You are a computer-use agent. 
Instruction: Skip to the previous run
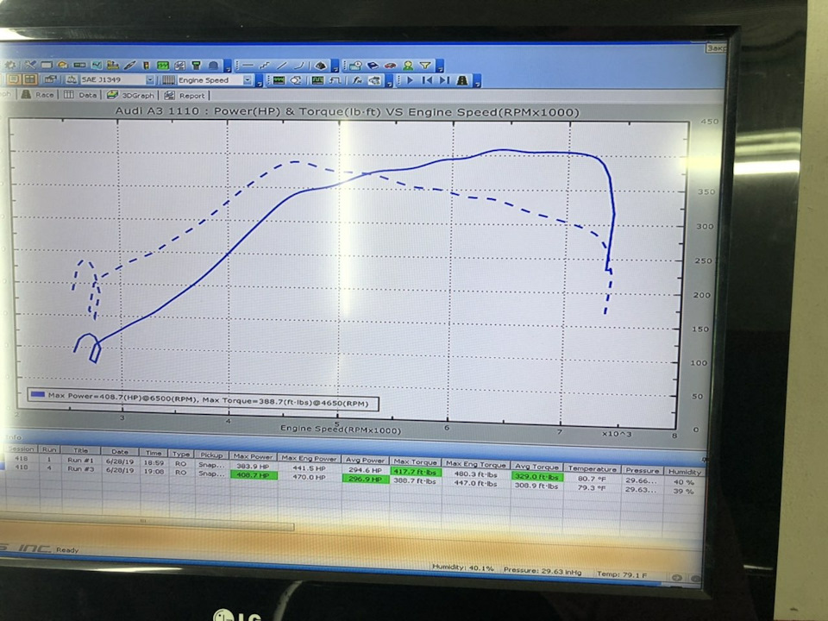427,80
